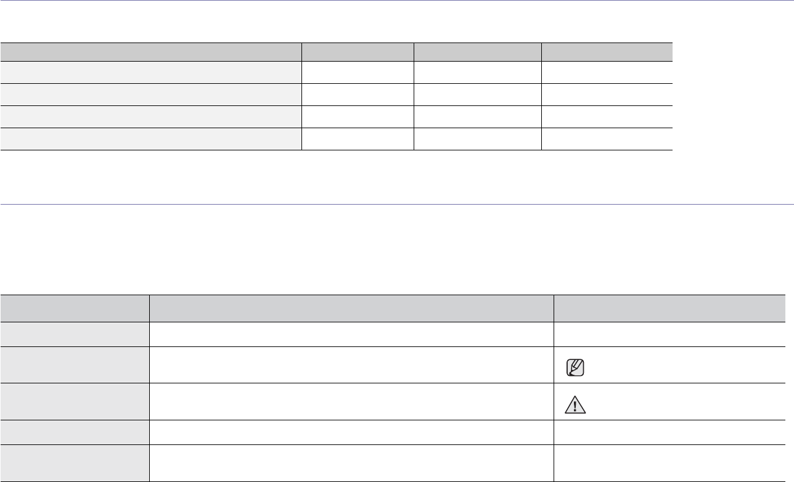
Task: Click the thin blue line at page top
Action: point(397,1)
